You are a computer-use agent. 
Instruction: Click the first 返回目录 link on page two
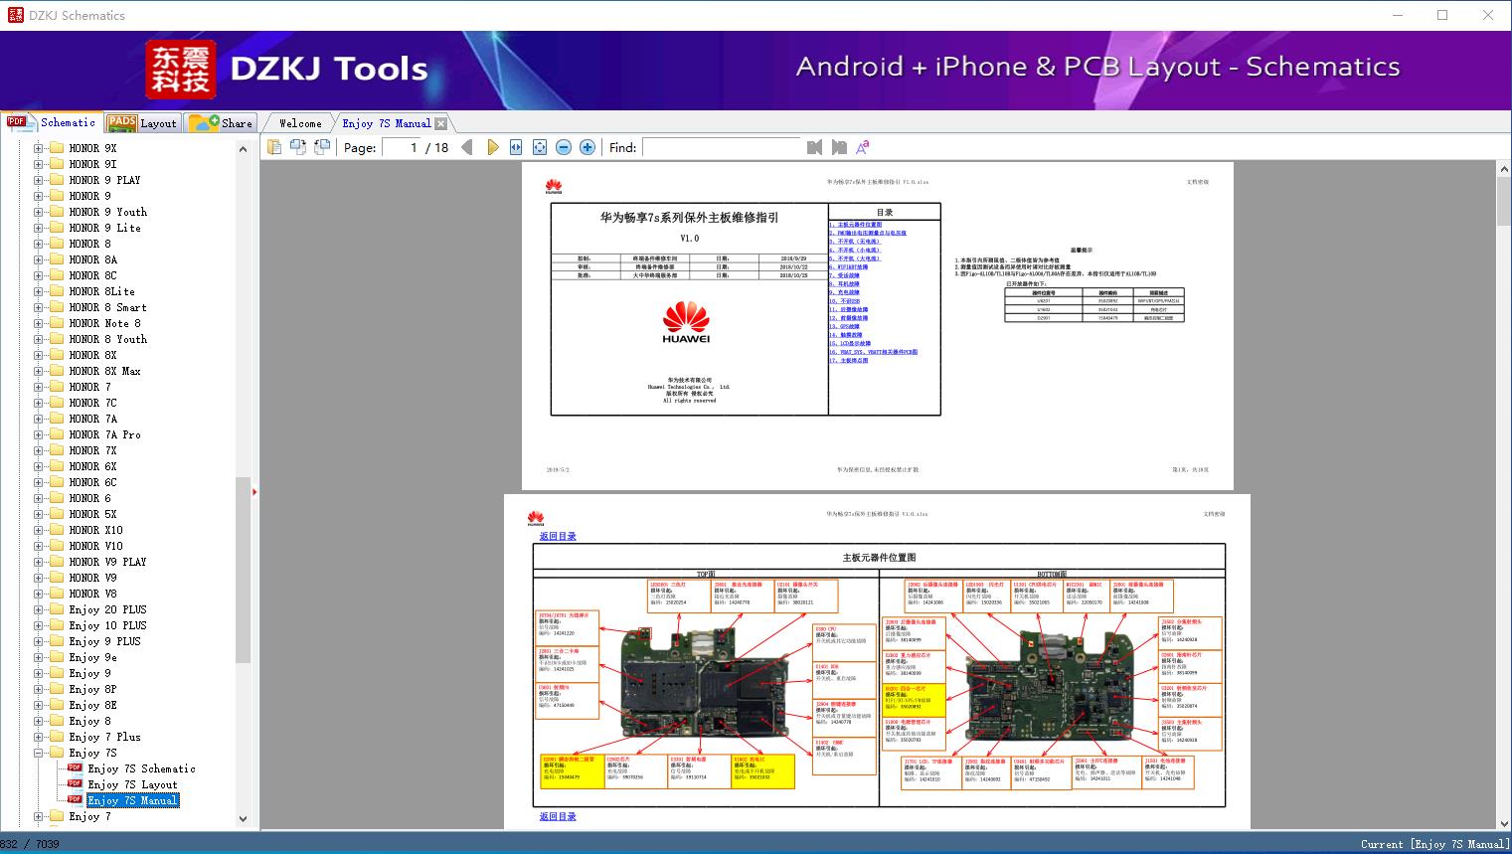click(x=558, y=536)
